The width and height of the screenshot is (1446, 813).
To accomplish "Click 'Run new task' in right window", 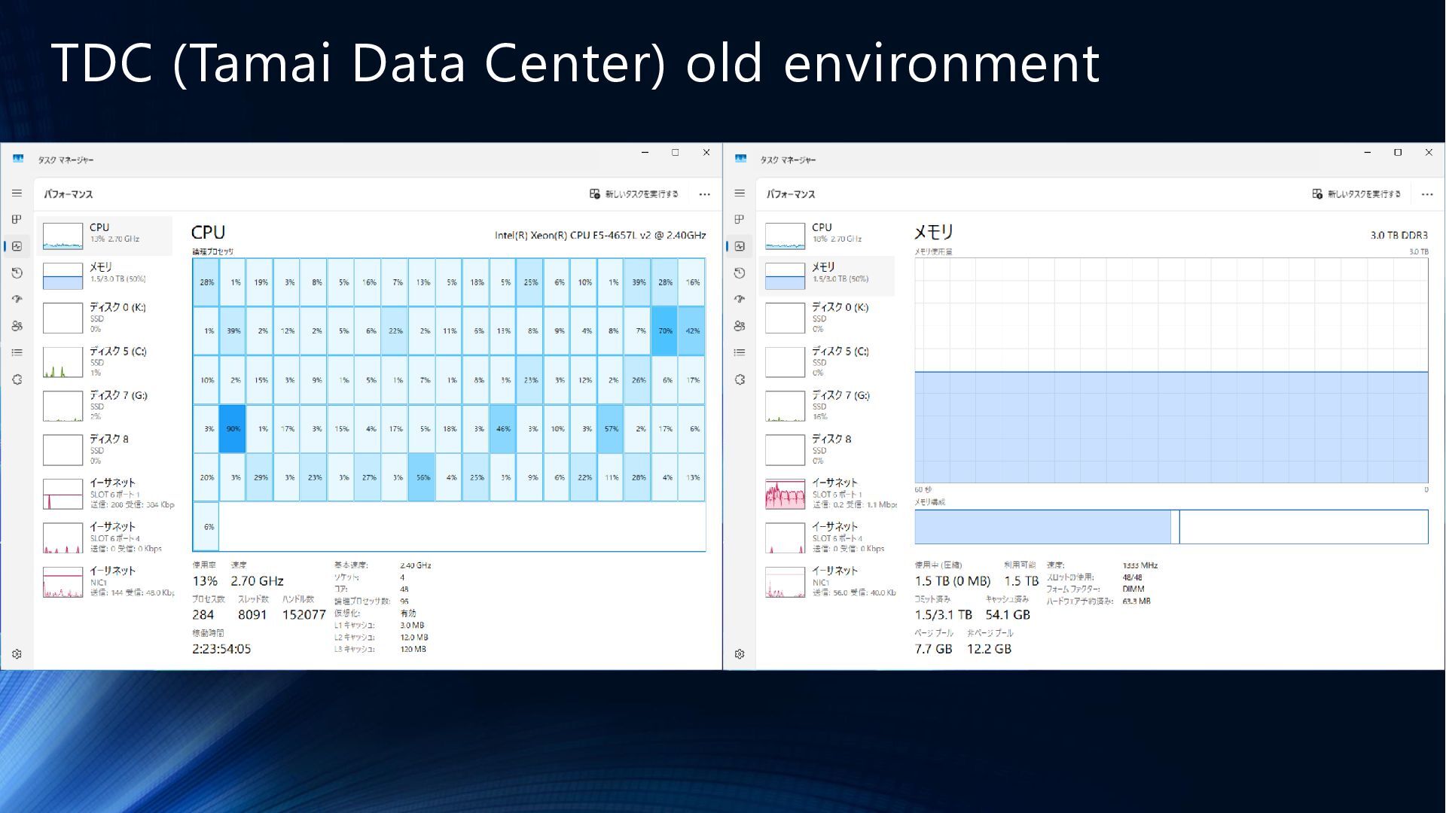I will (x=1356, y=194).
